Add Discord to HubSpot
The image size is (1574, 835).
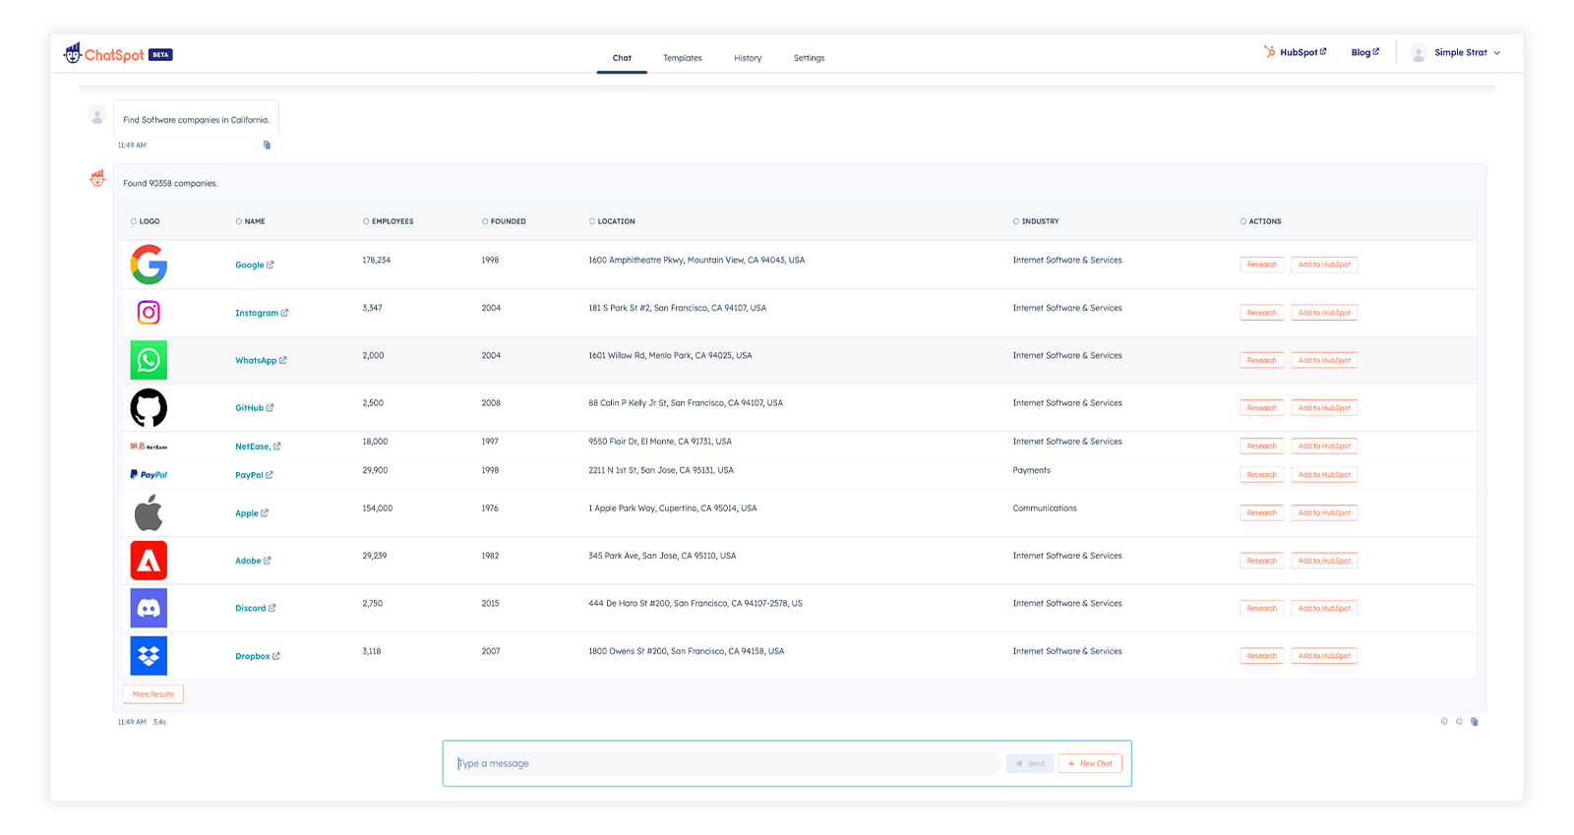pos(1324,608)
